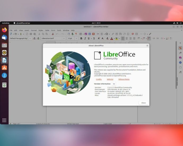183x146 pixels.
Task: Click the Superscript icon
Action: 99,38
